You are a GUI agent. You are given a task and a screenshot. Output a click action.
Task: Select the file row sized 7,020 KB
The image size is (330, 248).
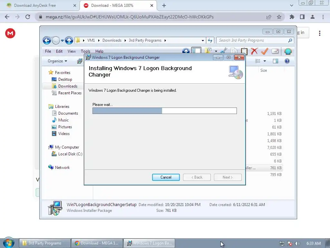click(x=264, y=147)
